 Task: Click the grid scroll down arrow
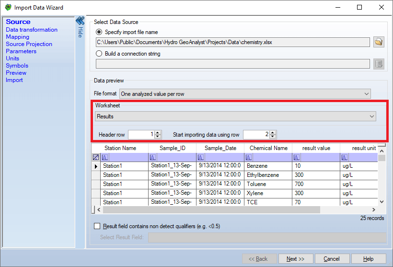pyautogui.click(x=381, y=201)
